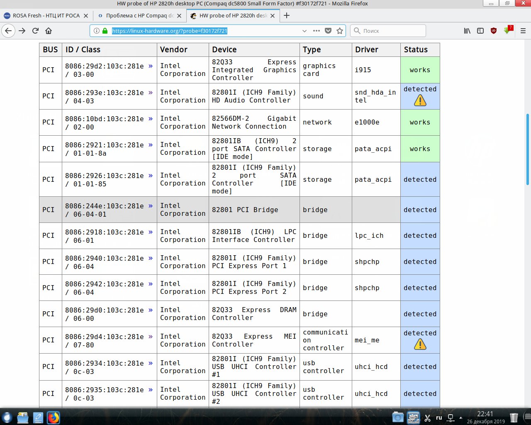Launch the file manager from the taskbar
The image size is (531, 425).
pos(23,418)
